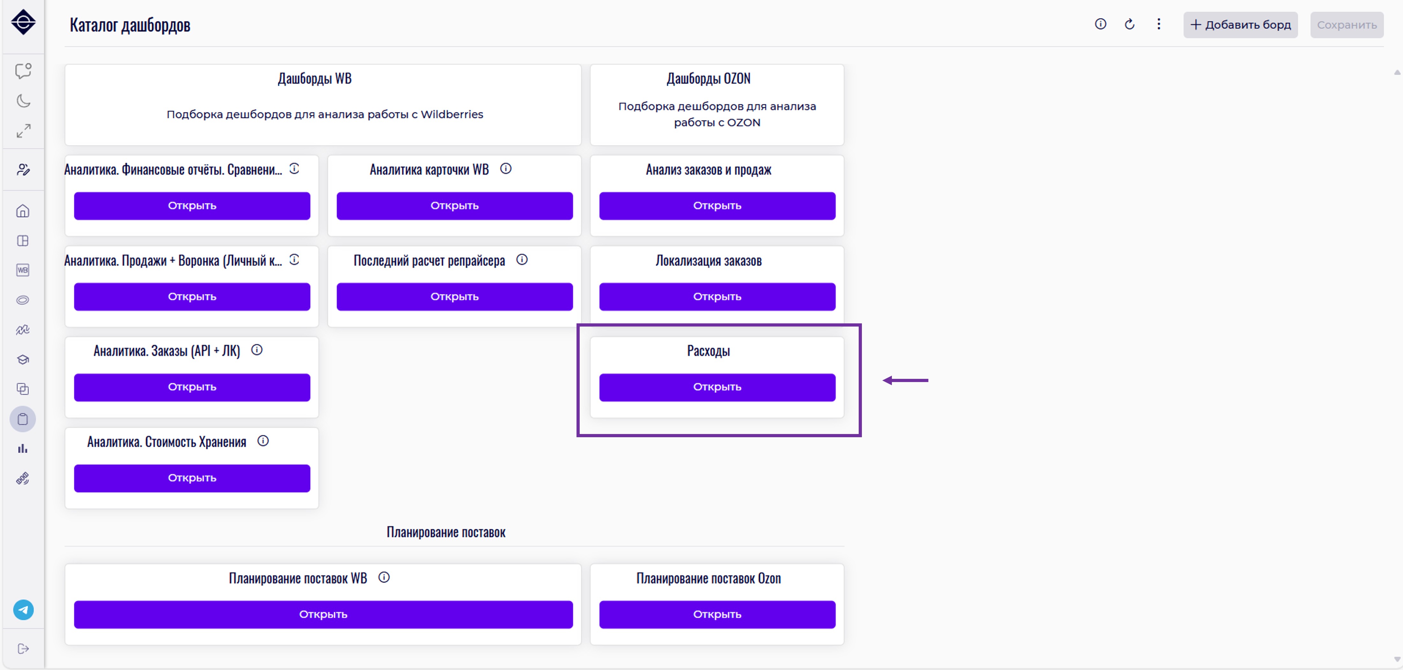Click the logout icon at sidebar bottom

23,648
